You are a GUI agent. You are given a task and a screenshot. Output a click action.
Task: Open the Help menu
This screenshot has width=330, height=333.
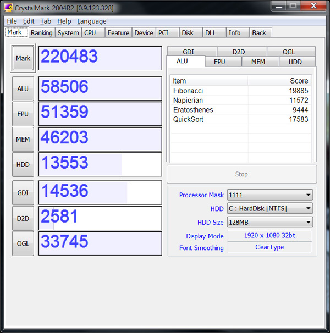64,21
